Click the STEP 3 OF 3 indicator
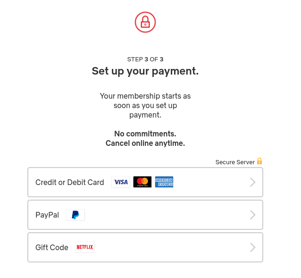301x278 pixels. pos(145,59)
